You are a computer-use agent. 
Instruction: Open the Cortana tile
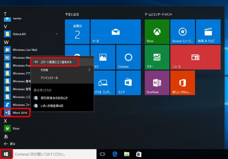point(128,57)
